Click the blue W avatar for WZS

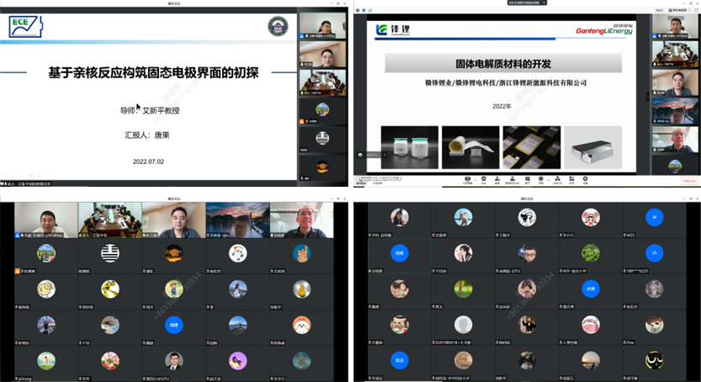654,217
